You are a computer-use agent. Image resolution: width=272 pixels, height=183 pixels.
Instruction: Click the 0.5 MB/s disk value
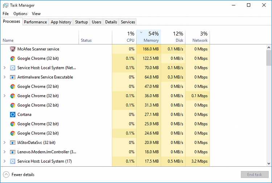click(175, 161)
